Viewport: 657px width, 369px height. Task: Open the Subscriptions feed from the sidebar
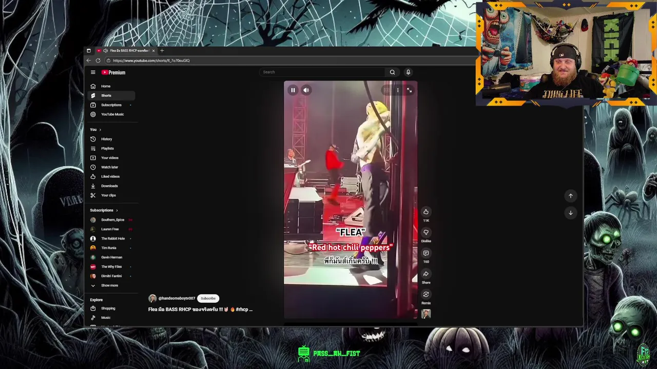pos(111,105)
